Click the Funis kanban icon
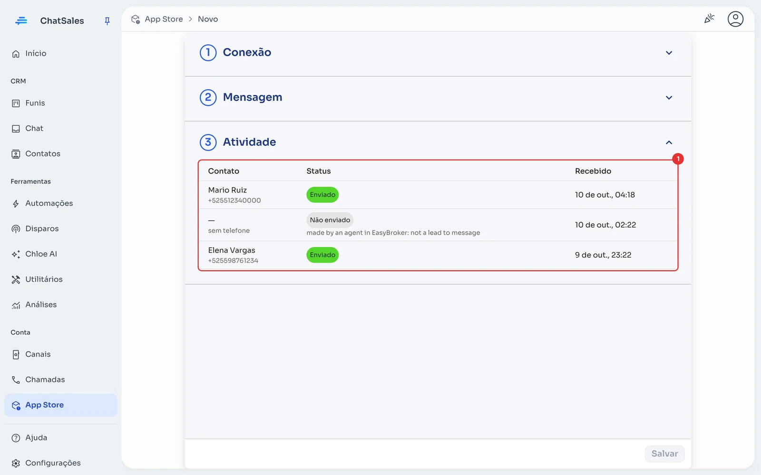This screenshot has width=761, height=475. [16, 103]
